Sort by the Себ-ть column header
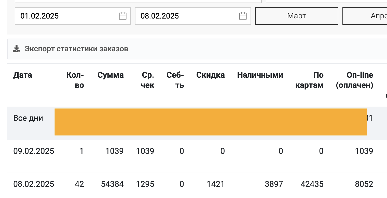 [175, 80]
